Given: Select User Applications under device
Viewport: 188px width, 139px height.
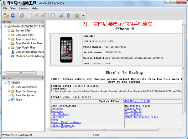Looking at the screenshot, I should click(x=26, y=87).
